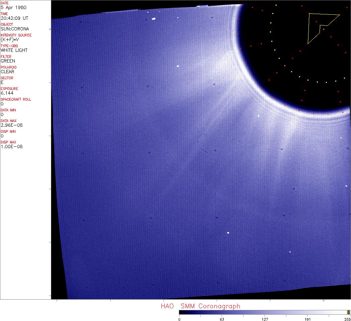Click the color bar at tick 127
Screen dimensions: 351x321
pyautogui.click(x=265, y=312)
